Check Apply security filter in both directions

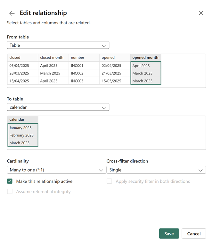click(x=110, y=181)
